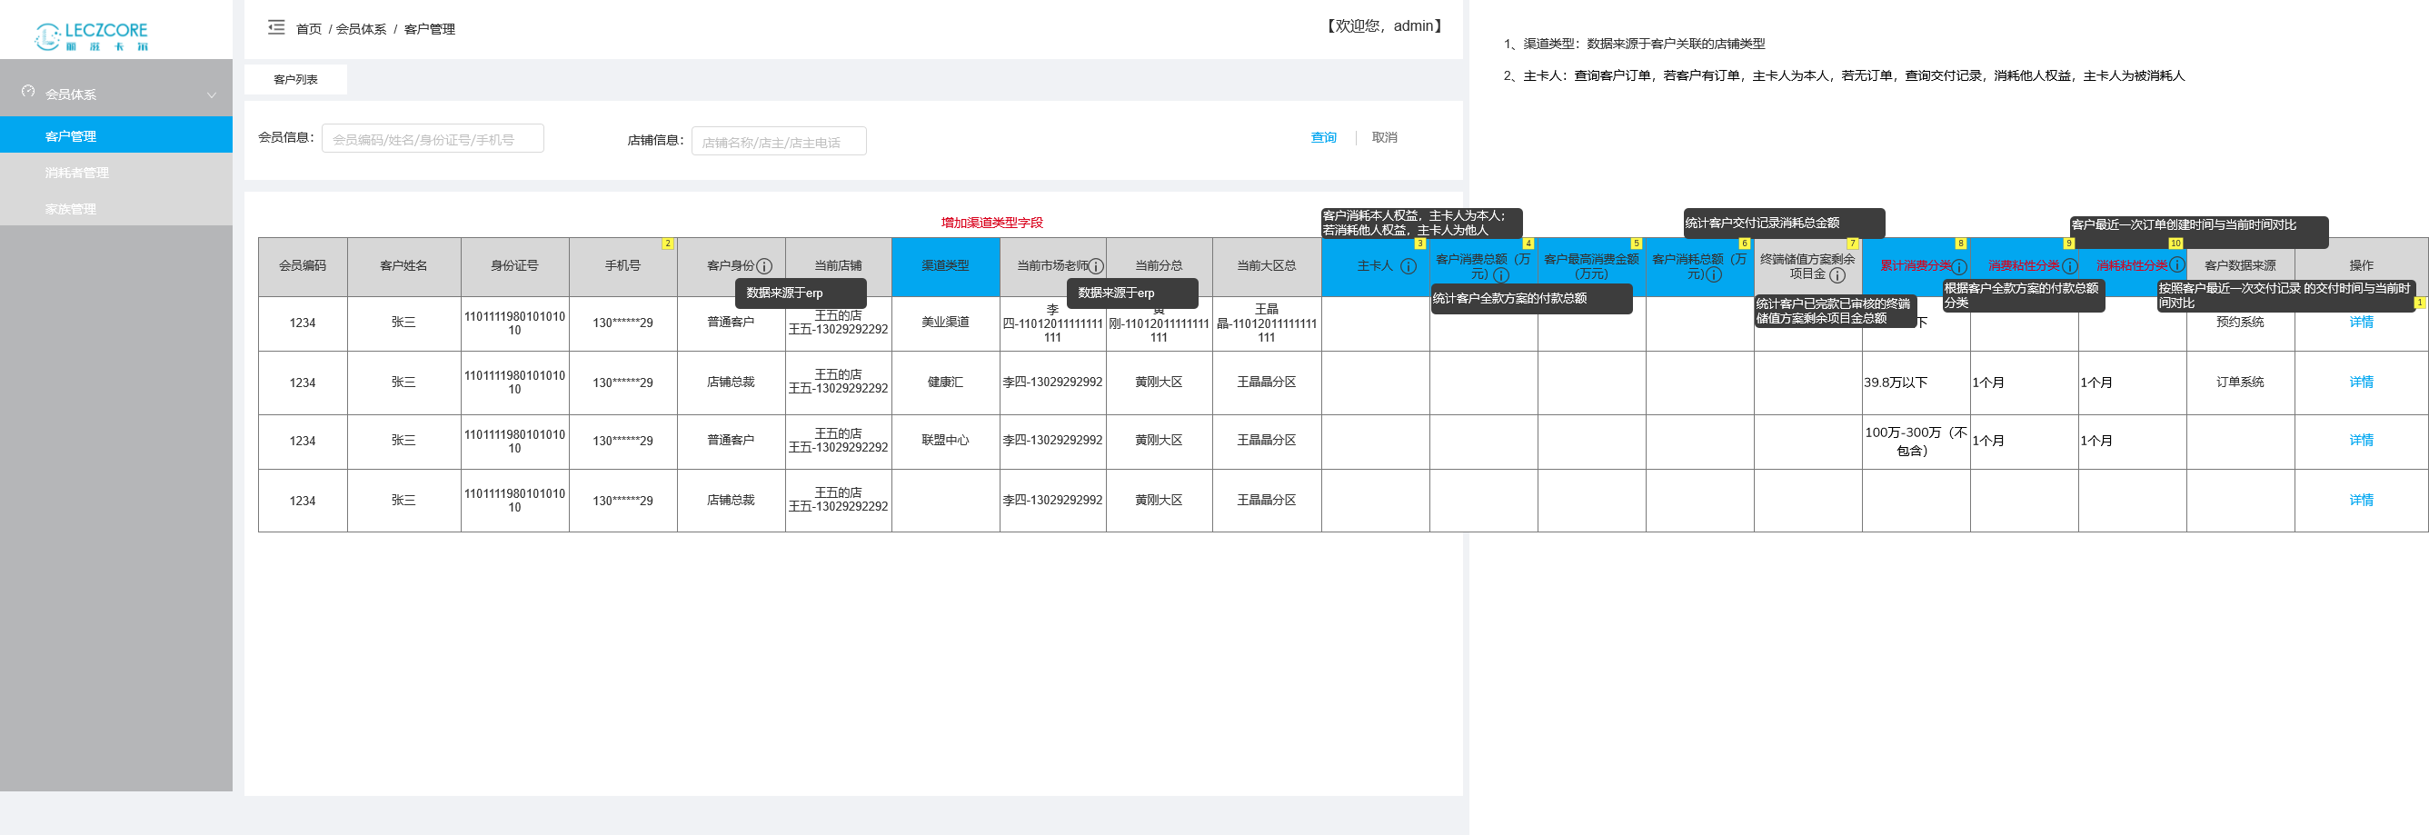This screenshot has width=2429, height=835.
Task: Click the 当前店铺 column header
Action: pos(837,267)
